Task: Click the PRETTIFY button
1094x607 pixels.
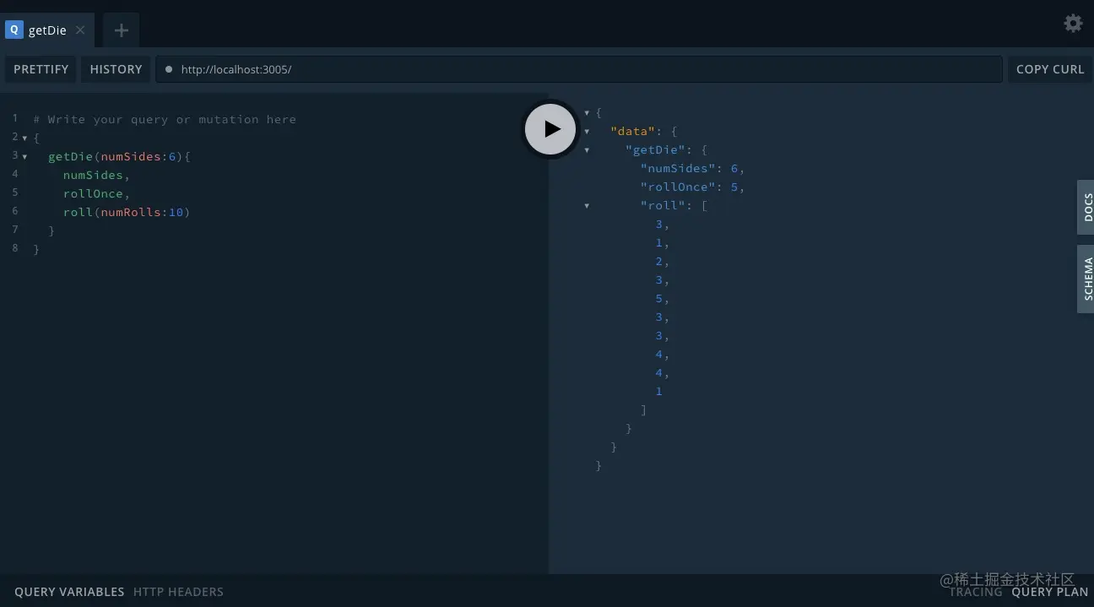Action: tap(41, 69)
